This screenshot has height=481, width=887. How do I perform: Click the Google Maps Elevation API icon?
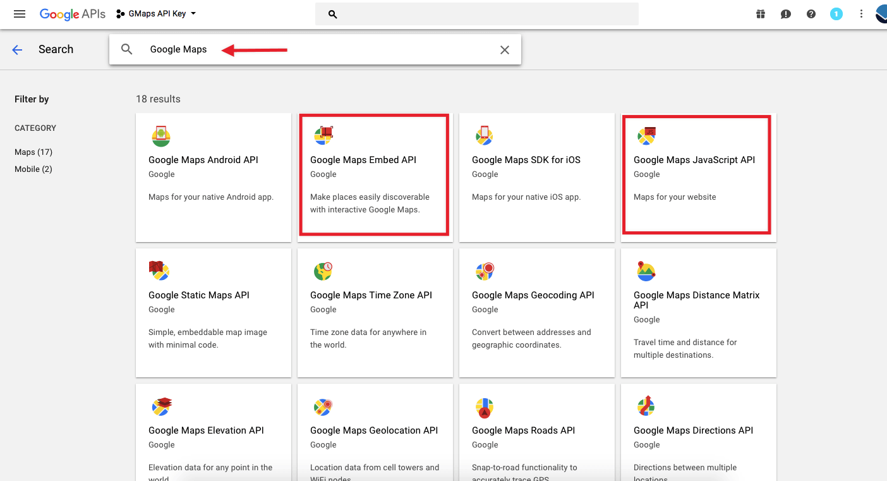pos(162,406)
